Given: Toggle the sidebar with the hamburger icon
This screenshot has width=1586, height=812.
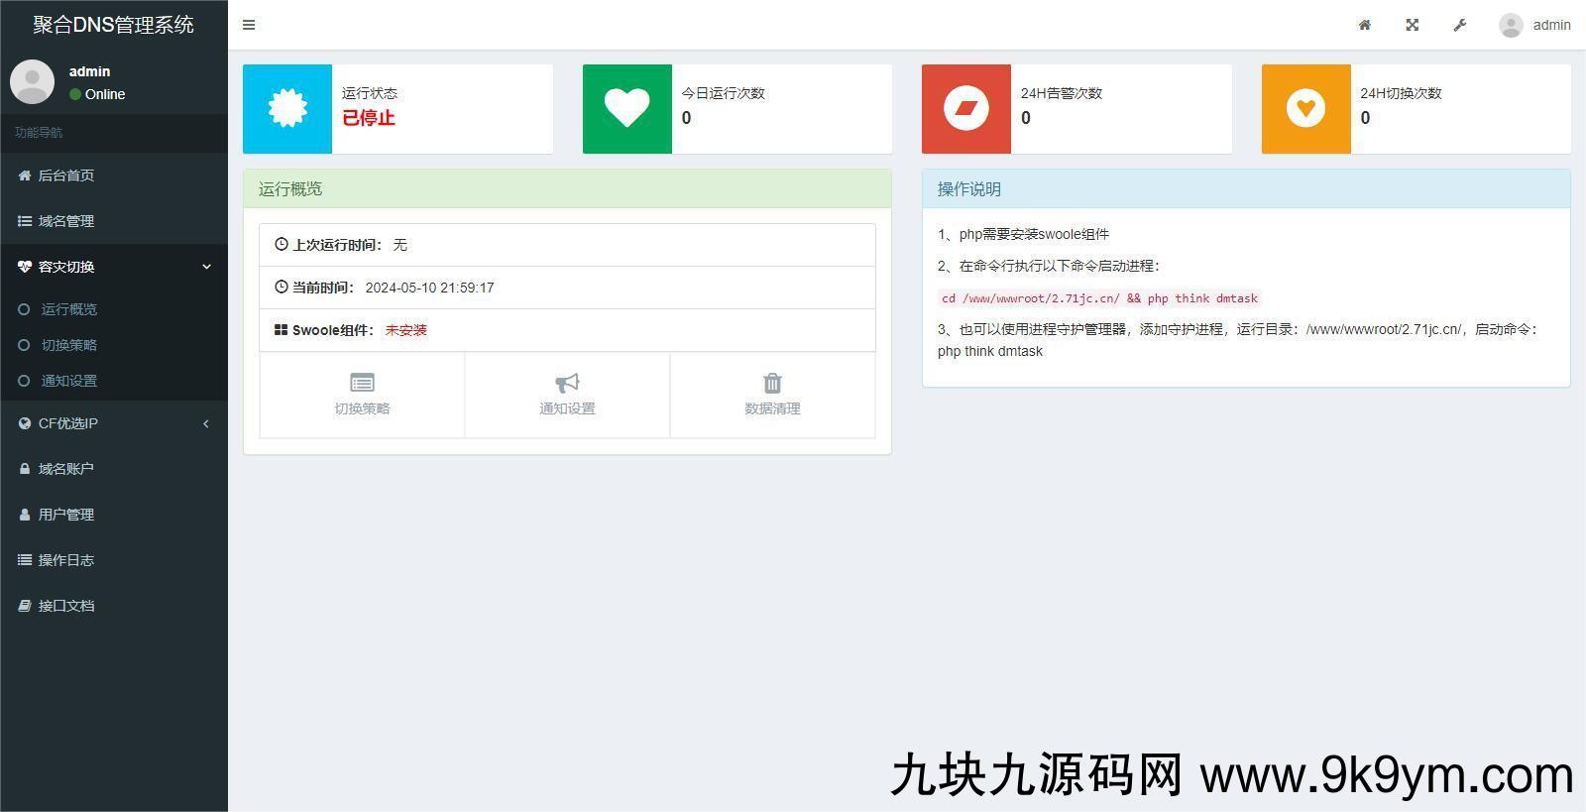Looking at the screenshot, I should pyautogui.click(x=249, y=25).
